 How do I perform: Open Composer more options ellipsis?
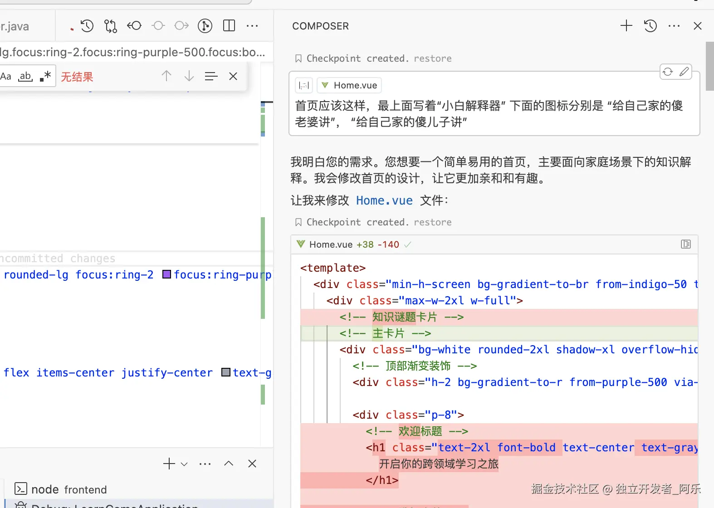(674, 26)
